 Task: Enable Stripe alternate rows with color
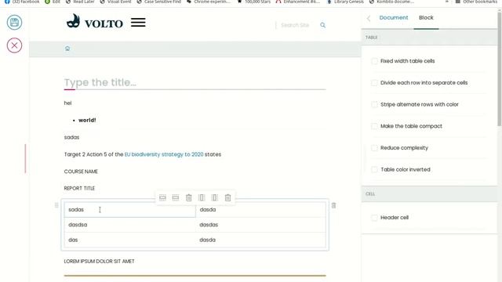pyautogui.click(x=374, y=104)
